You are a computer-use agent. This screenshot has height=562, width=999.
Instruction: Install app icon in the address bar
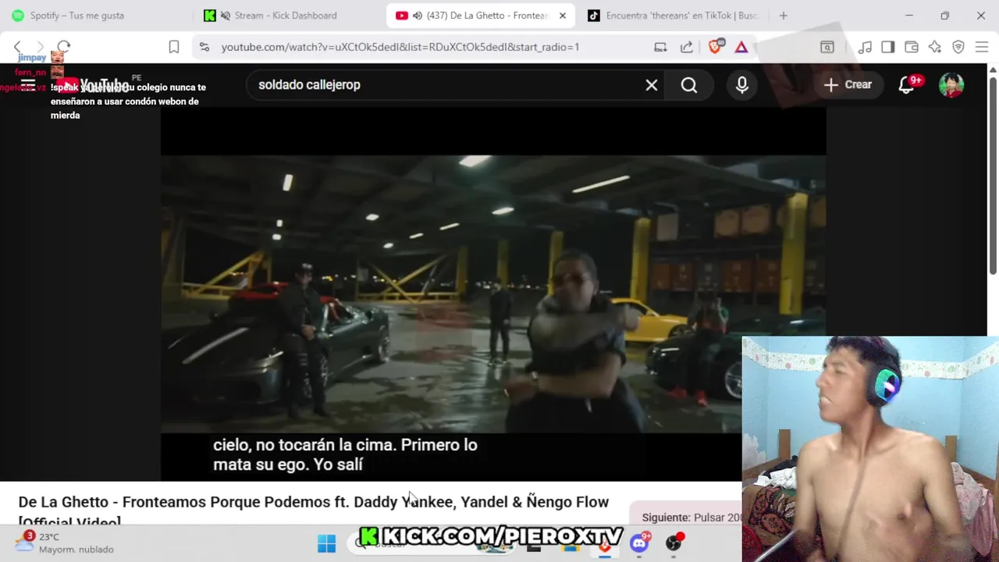click(x=660, y=47)
